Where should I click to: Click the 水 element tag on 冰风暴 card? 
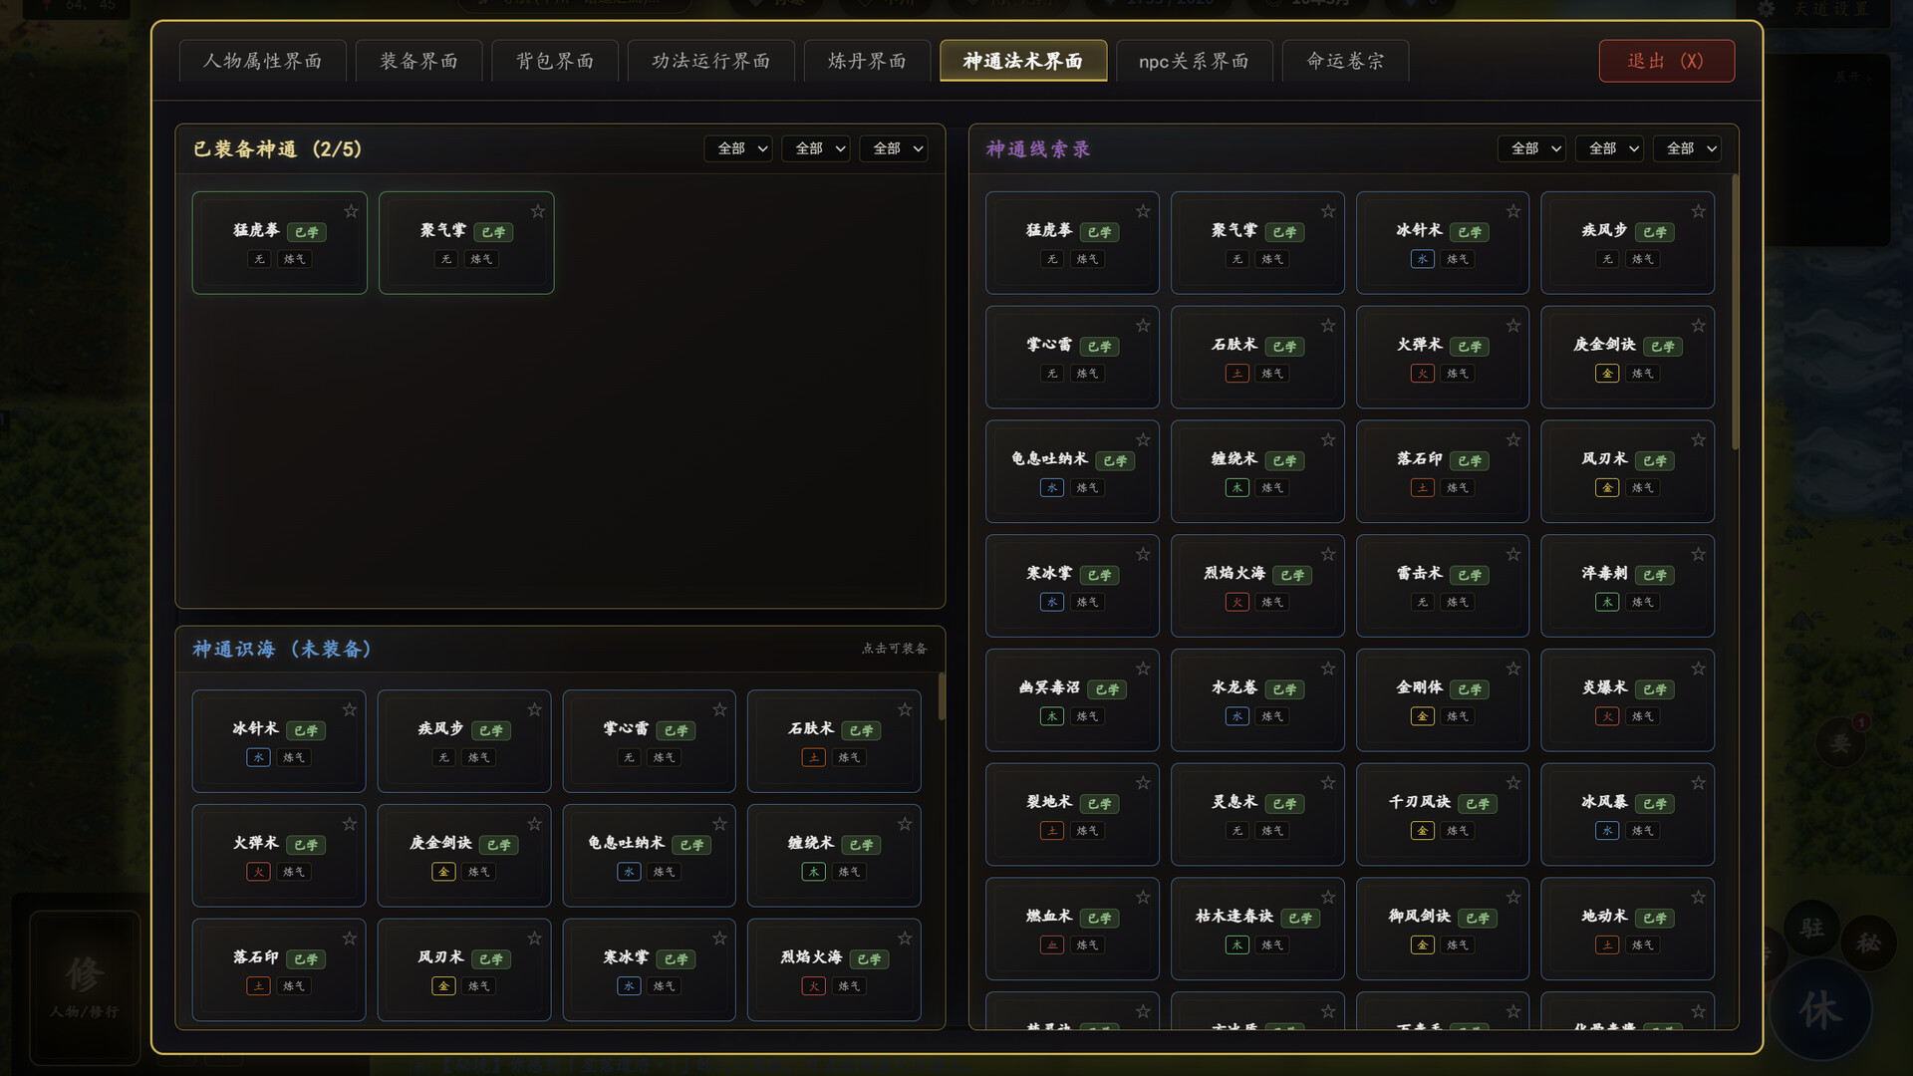coord(1606,831)
